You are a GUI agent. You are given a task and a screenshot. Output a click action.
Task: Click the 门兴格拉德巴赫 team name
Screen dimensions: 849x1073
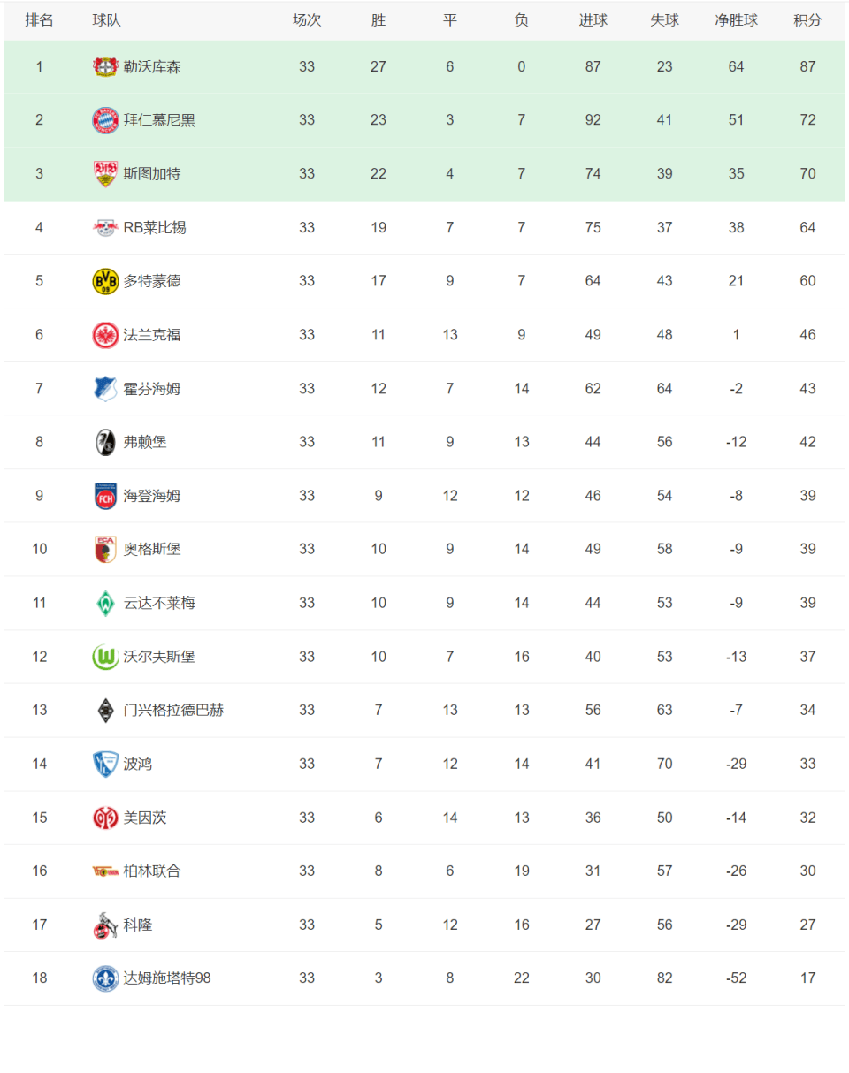(173, 710)
